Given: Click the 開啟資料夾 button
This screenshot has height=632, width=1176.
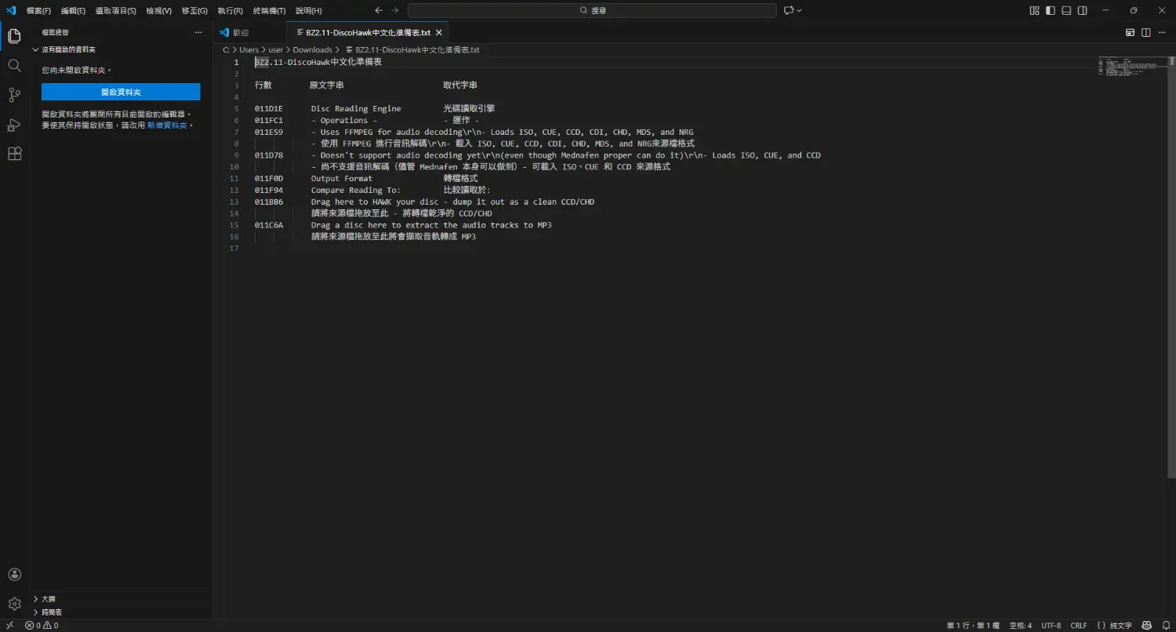Looking at the screenshot, I should [121, 92].
